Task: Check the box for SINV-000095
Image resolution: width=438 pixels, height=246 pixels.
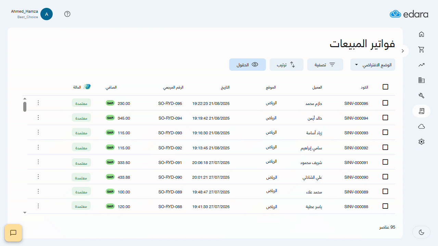Action: point(385,103)
